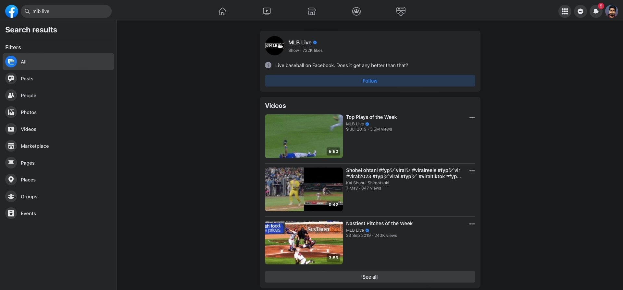
Task: Play the Top Plays of the Week thumbnail
Action: 304,136
